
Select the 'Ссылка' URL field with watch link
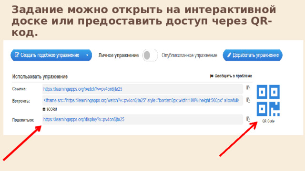142,89
